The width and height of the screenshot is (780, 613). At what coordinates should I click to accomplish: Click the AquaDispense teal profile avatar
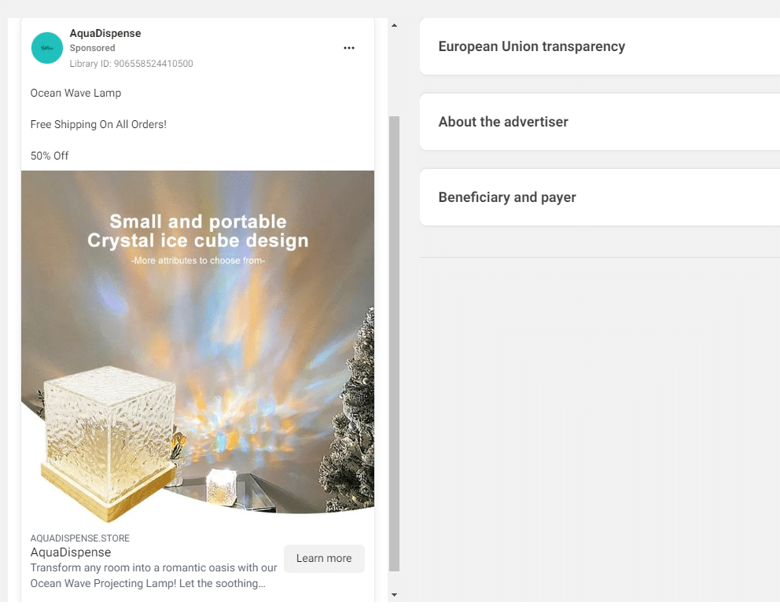[47, 48]
